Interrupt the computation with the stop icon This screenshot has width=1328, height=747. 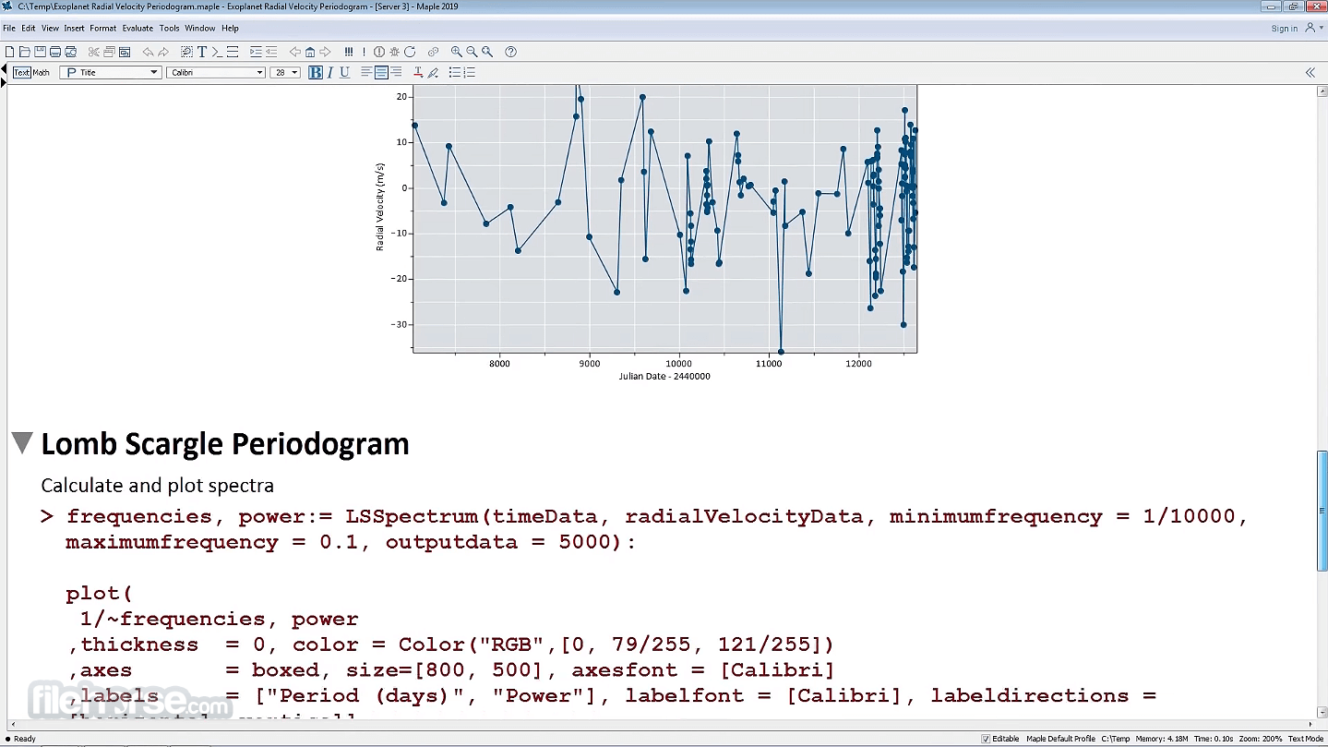(x=379, y=52)
